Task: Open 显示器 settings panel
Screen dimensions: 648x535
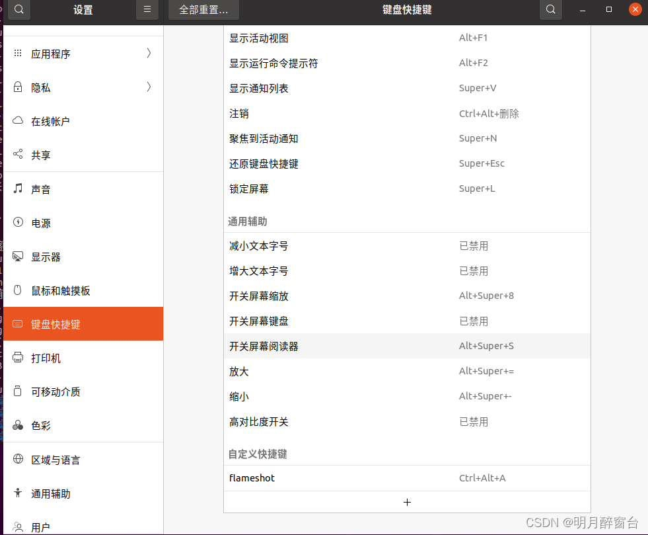Action: coord(83,257)
